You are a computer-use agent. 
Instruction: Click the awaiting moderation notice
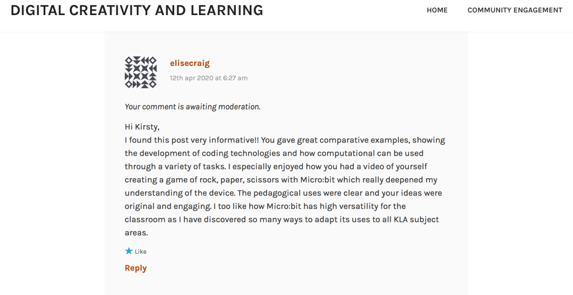(192, 107)
